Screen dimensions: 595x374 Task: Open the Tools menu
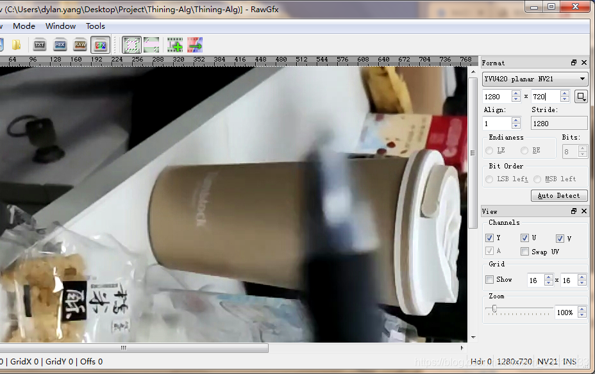(x=96, y=26)
